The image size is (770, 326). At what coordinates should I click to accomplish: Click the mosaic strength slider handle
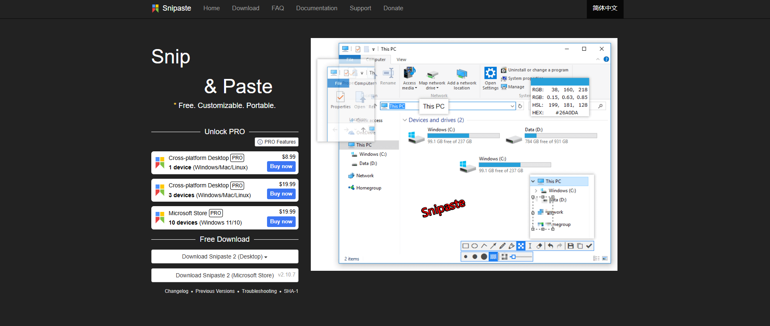513,257
